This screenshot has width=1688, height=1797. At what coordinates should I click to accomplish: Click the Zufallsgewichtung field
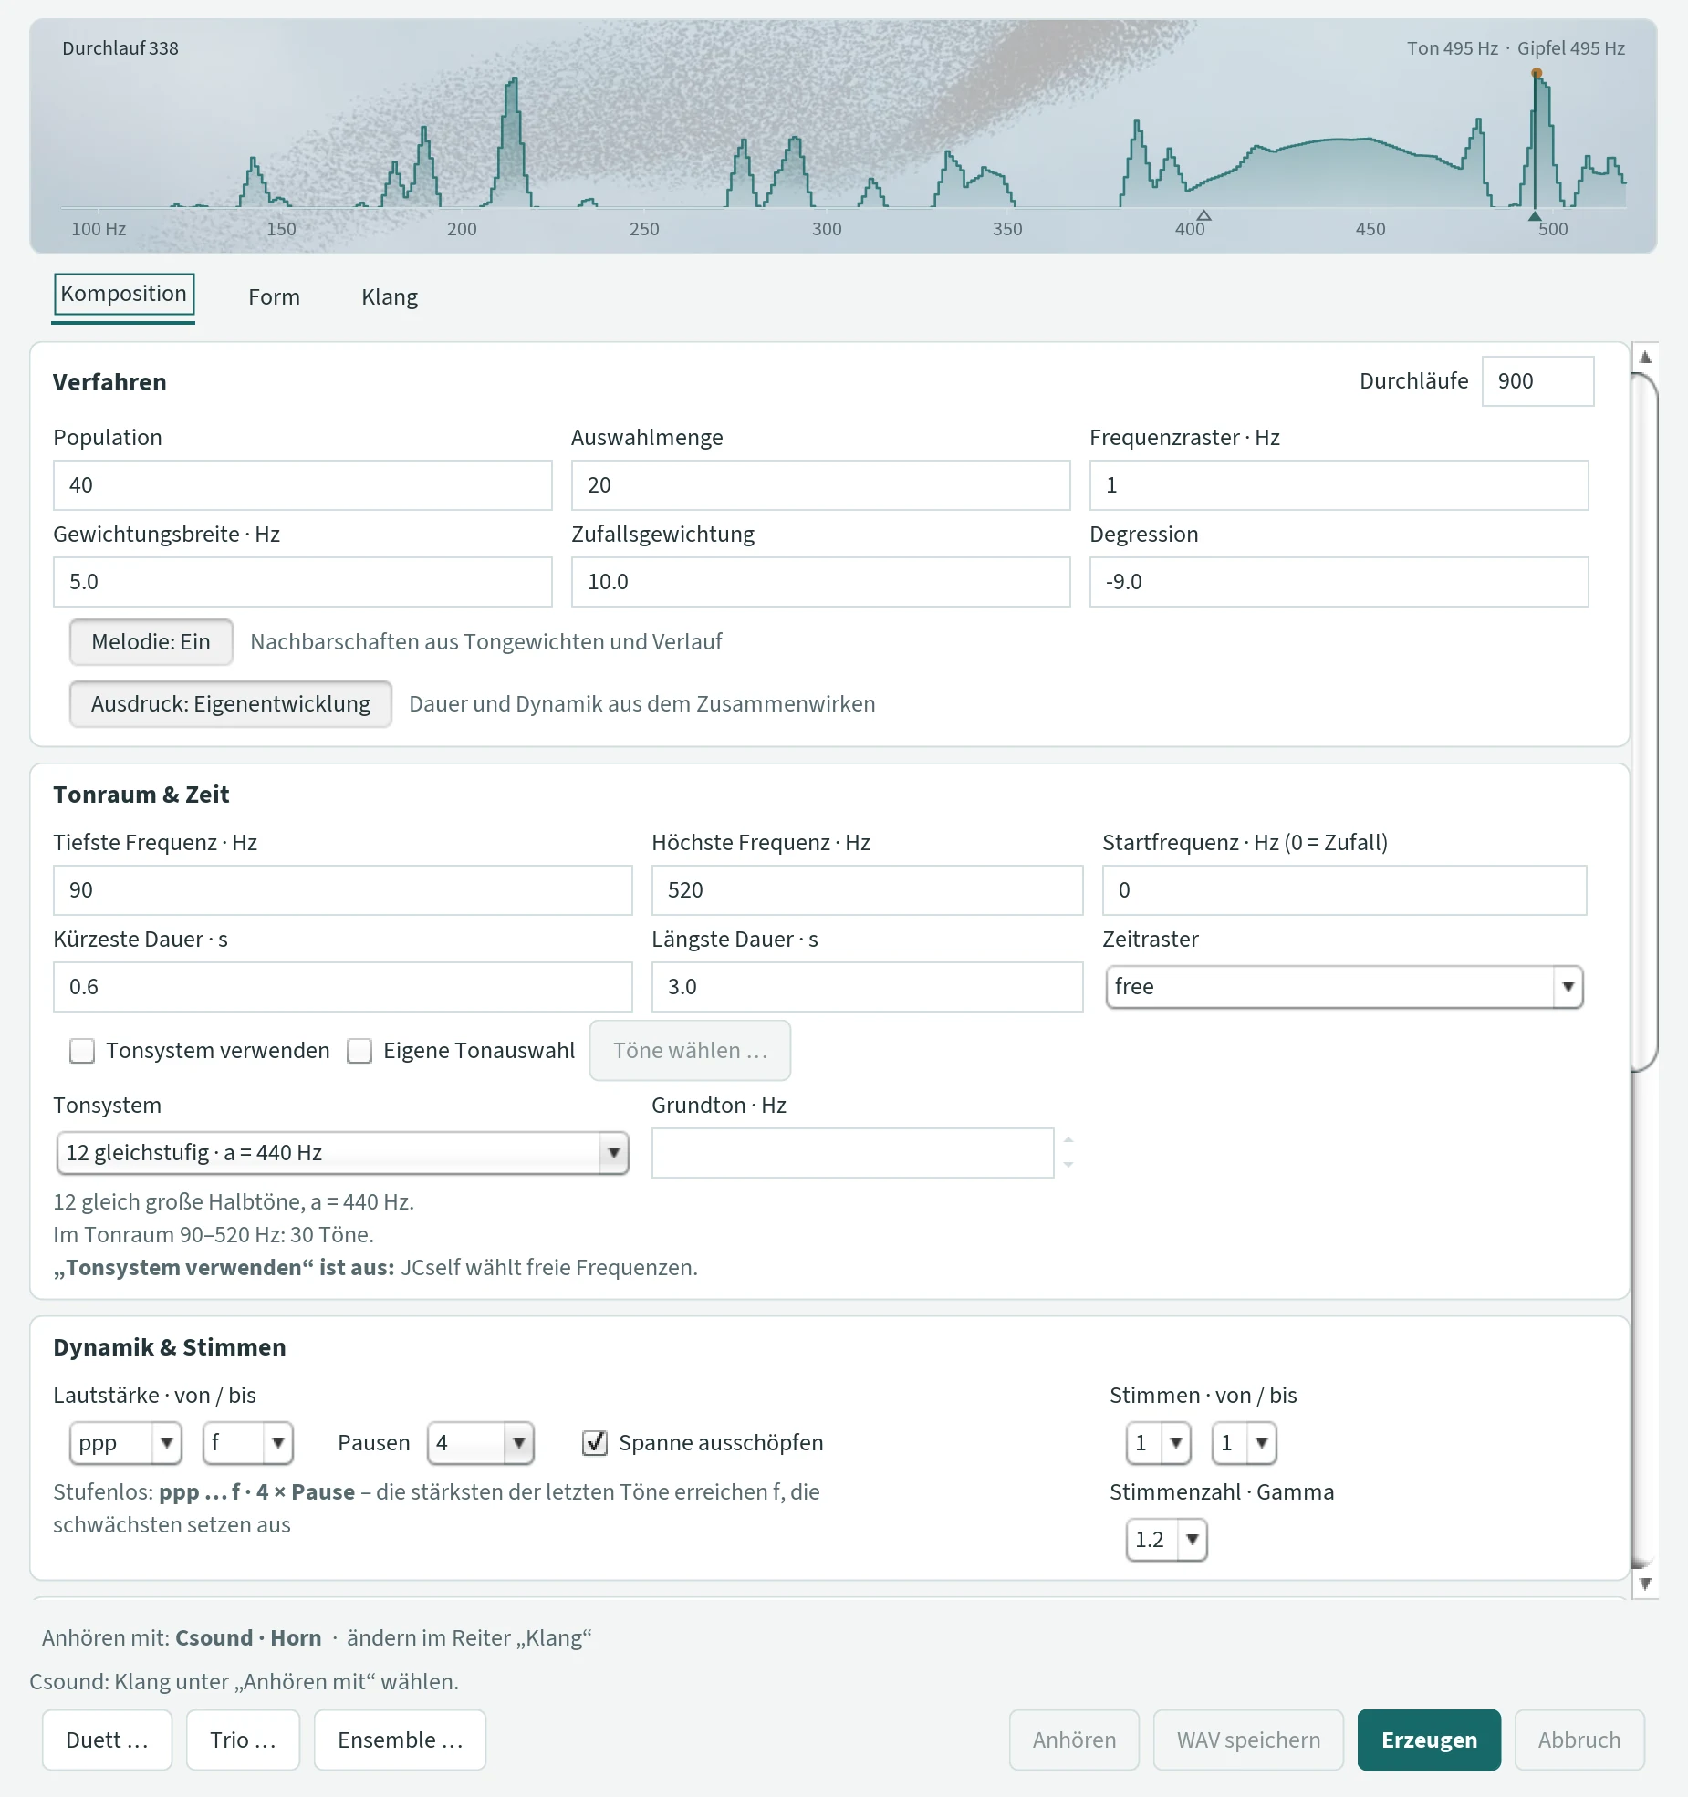pyautogui.click(x=820, y=582)
